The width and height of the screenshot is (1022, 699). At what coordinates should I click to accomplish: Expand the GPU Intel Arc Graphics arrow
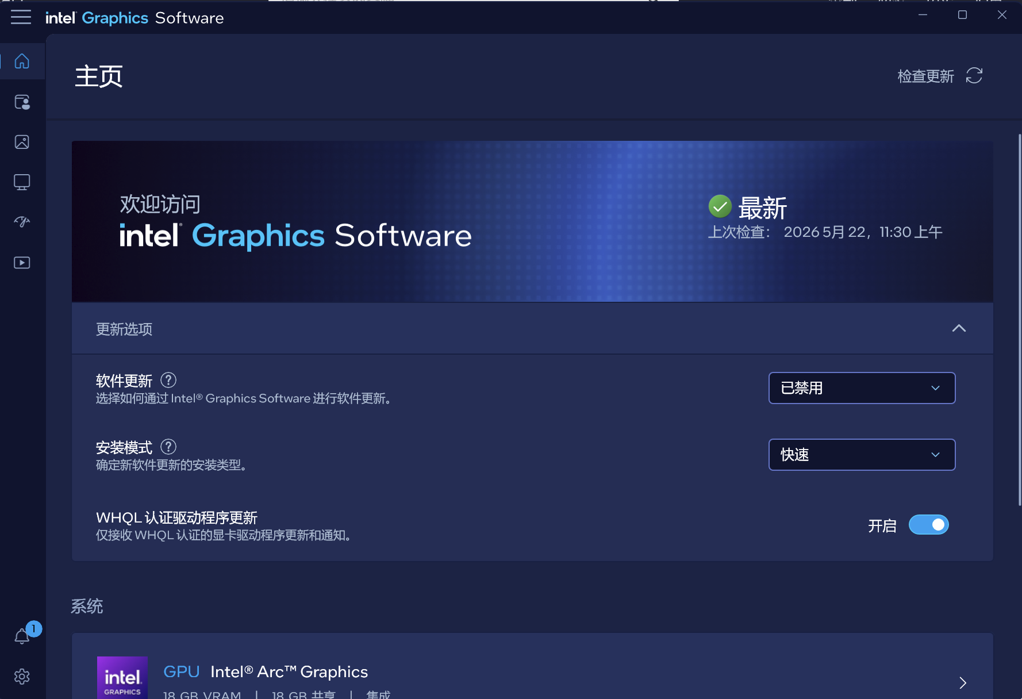pyautogui.click(x=963, y=683)
